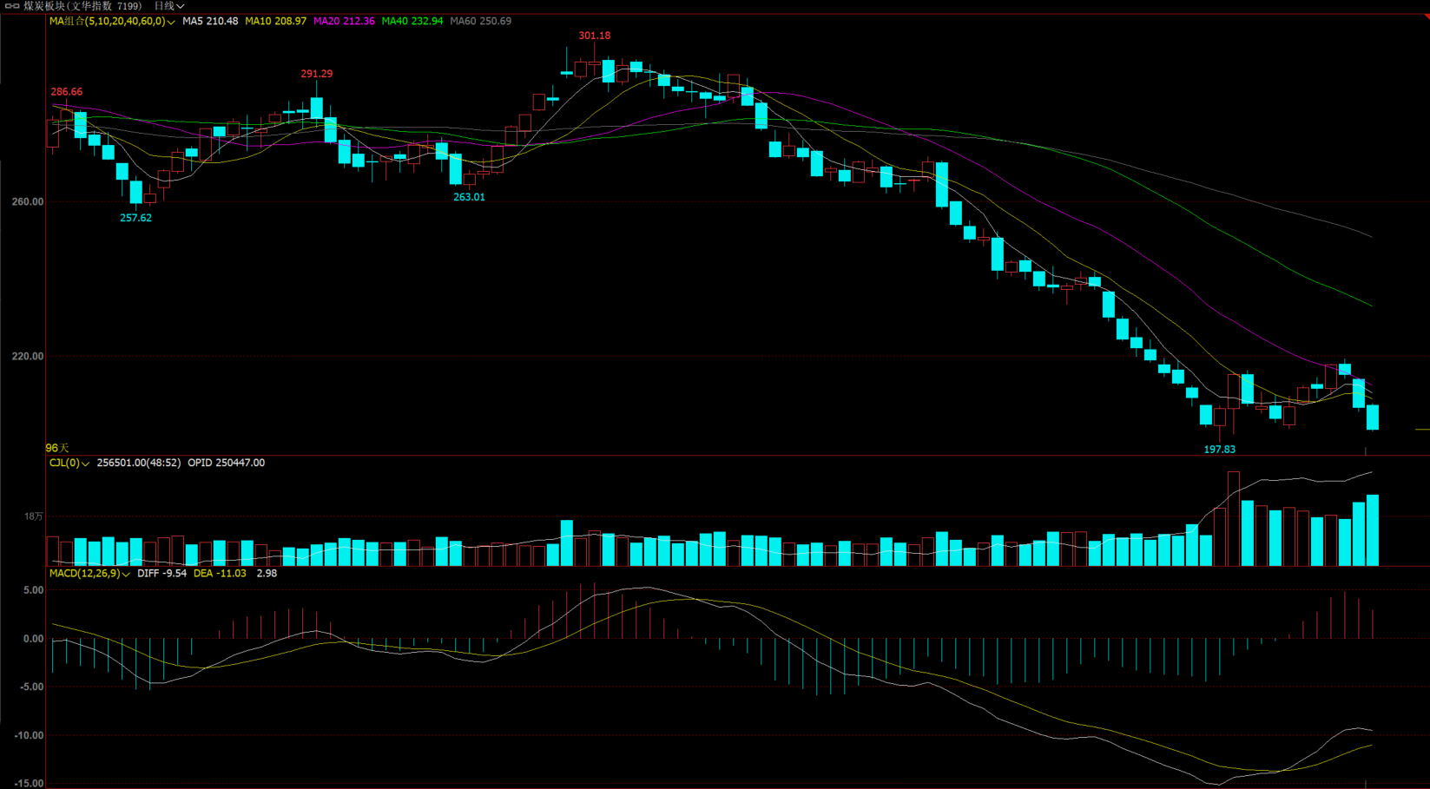
Task: Click the OPID 250447.00 open interest value
Action: pyautogui.click(x=227, y=464)
